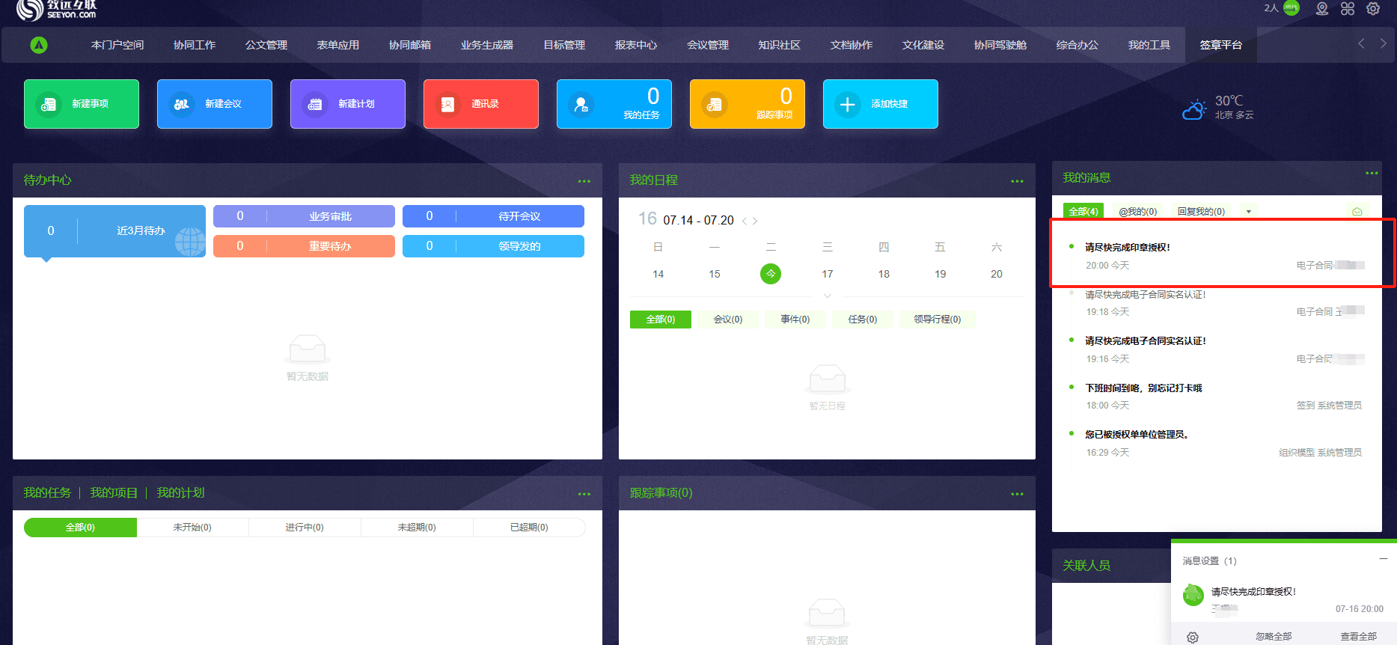Click the 新建会议 shortcut tile
The height and width of the screenshot is (645, 1397).
click(215, 104)
